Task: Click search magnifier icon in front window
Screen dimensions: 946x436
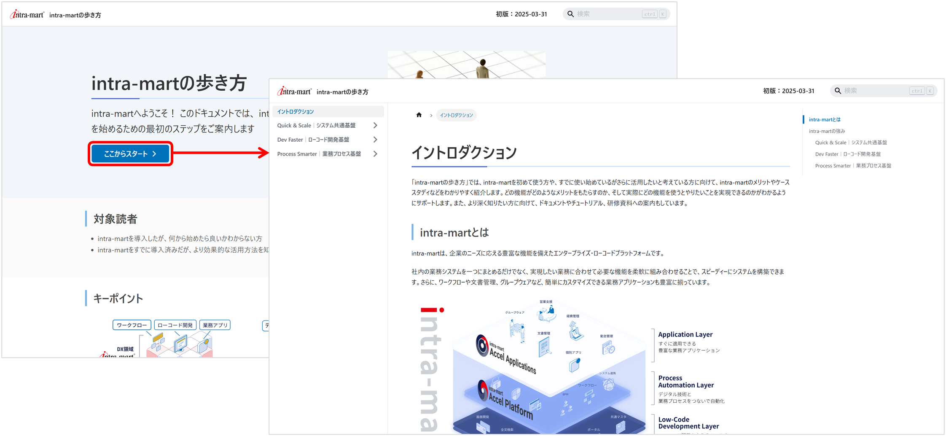Action: [838, 91]
